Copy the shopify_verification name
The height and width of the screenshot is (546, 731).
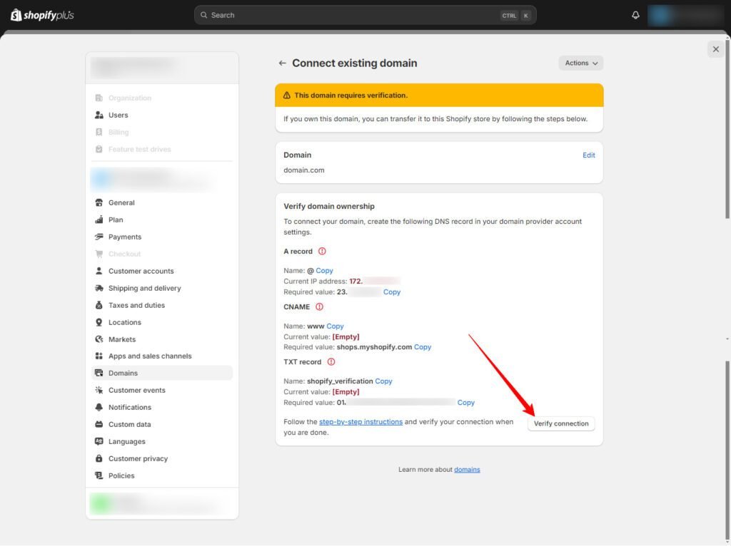[x=383, y=381]
